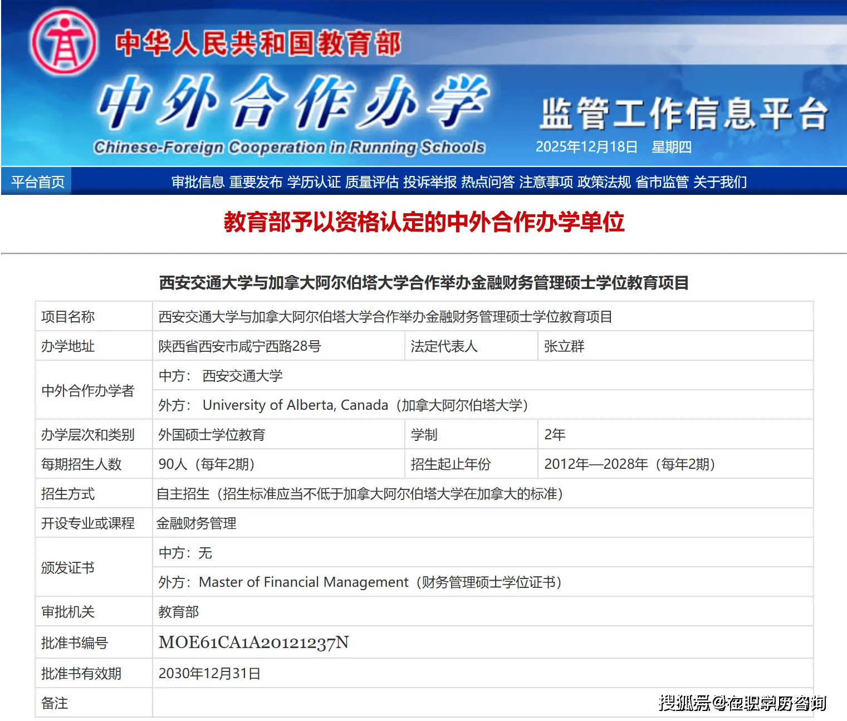Viewport: 847px width, 721px height.
Task: Click the 中外合作办学 banner title
Action: click(292, 103)
